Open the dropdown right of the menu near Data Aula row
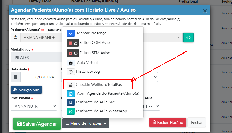This screenshot has height=133, width=232. pos(151,77)
